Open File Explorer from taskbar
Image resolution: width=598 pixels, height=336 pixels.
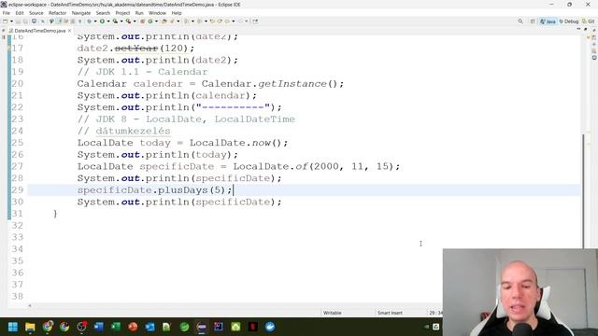(30, 327)
